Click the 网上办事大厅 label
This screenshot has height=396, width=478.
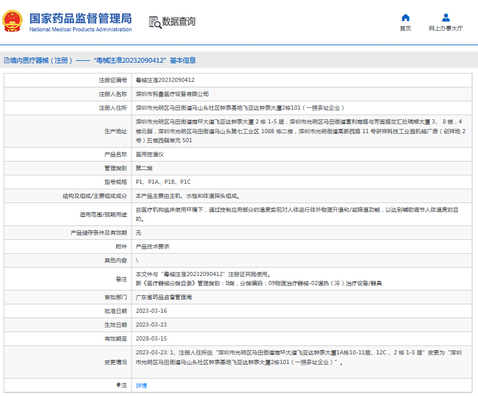445,28
